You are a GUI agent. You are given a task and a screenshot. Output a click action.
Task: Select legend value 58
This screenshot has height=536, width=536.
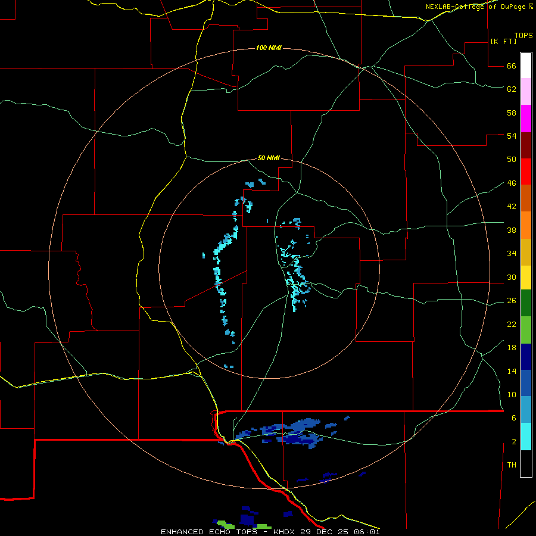pyautogui.click(x=512, y=113)
